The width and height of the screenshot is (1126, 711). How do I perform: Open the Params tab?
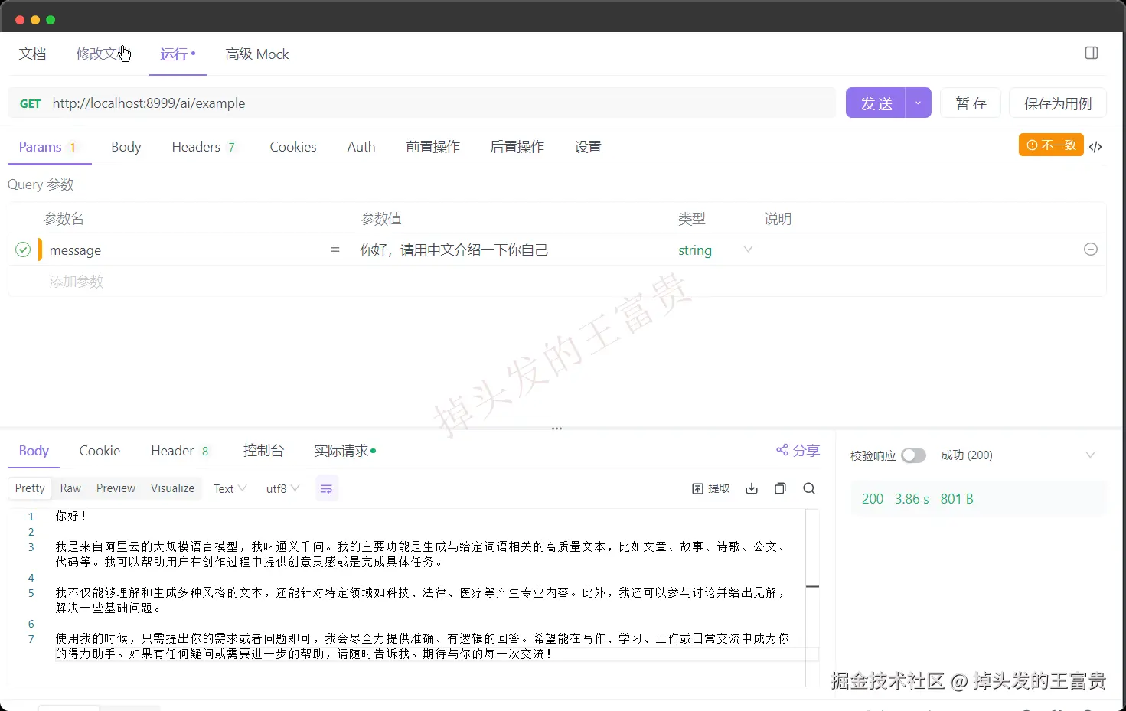(47, 146)
